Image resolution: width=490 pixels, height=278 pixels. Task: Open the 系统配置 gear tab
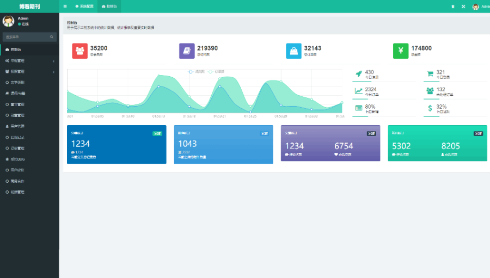point(84,6)
